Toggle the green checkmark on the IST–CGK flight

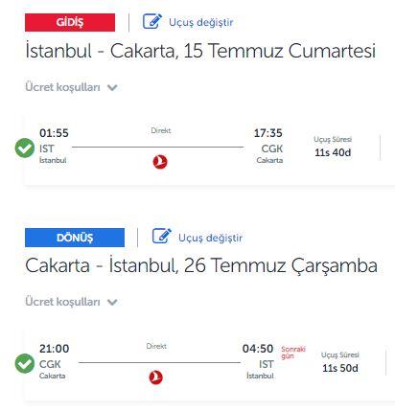pyautogui.click(x=25, y=148)
